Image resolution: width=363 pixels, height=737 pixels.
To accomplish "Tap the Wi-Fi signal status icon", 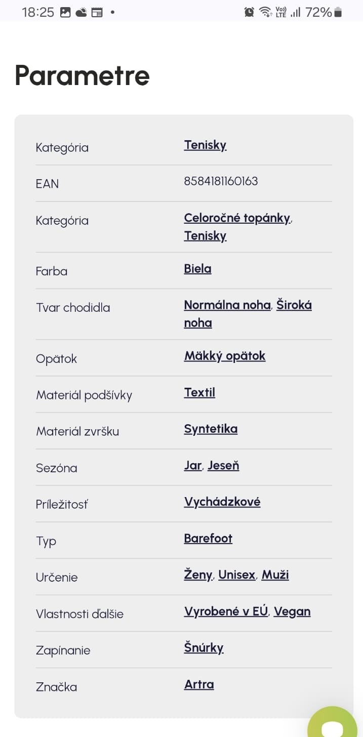I will click(x=265, y=12).
